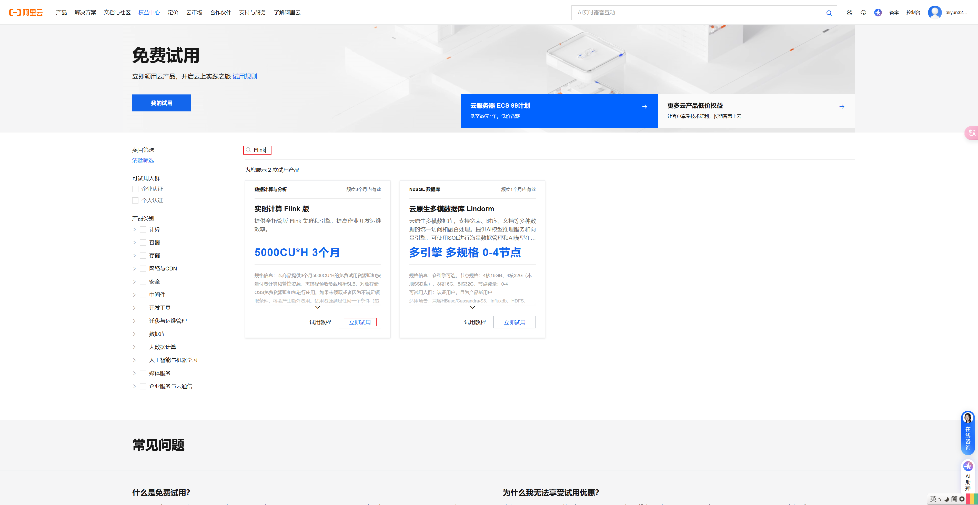The image size is (978, 505).
Task: Open the 产品 menu
Action: click(61, 13)
